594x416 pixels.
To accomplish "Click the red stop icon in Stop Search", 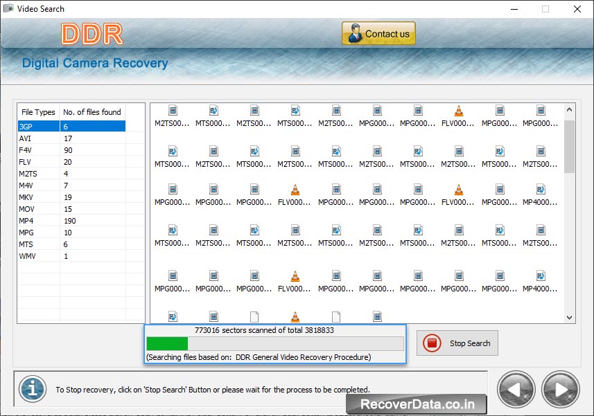I will coord(432,343).
